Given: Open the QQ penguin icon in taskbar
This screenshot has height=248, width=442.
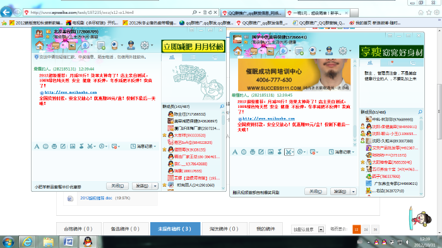Looking at the screenshot, I should [87, 242].
